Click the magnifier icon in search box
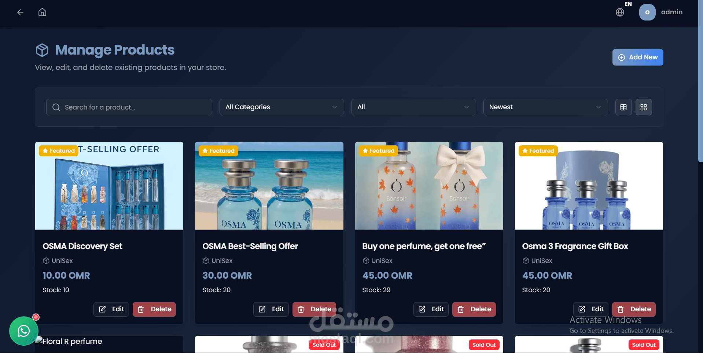Image resolution: width=703 pixels, height=353 pixels. tap(56, 107)
